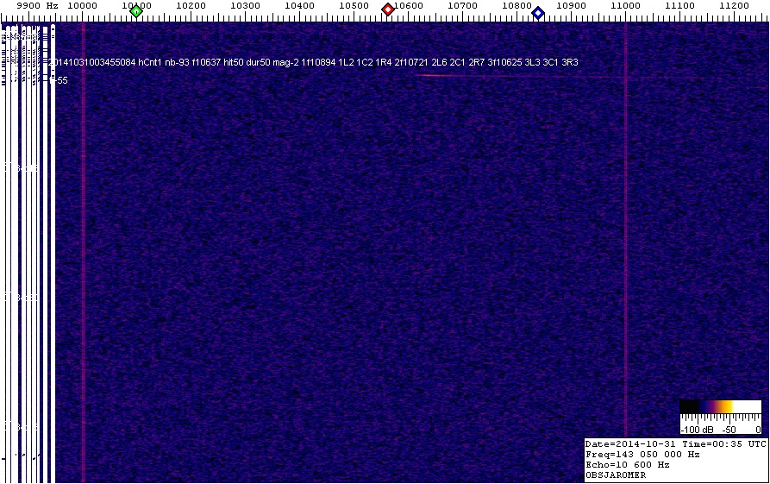Click the f10637 text in annotation
The height and width of the screenshot is (484, 770).
206,63
